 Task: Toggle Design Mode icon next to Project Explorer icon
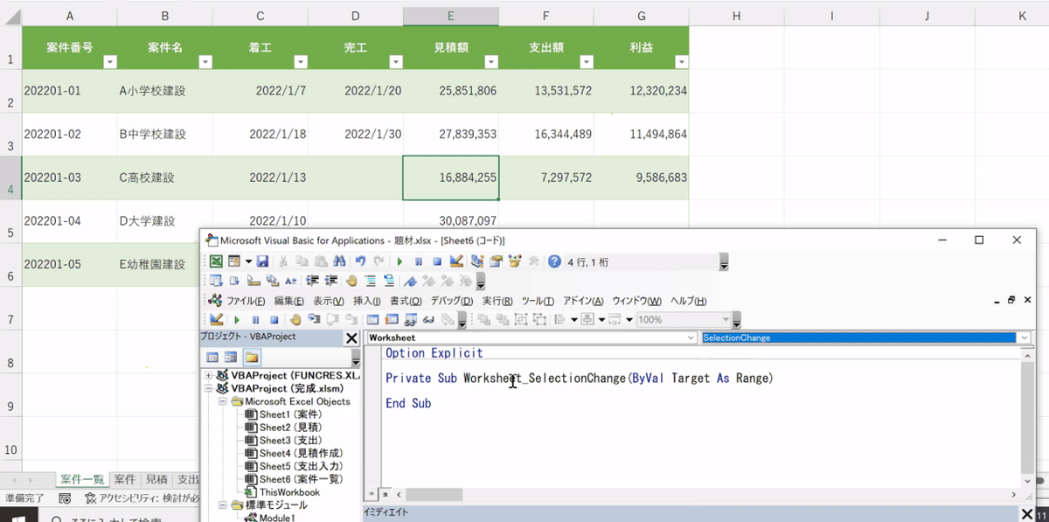coord(456,261)
